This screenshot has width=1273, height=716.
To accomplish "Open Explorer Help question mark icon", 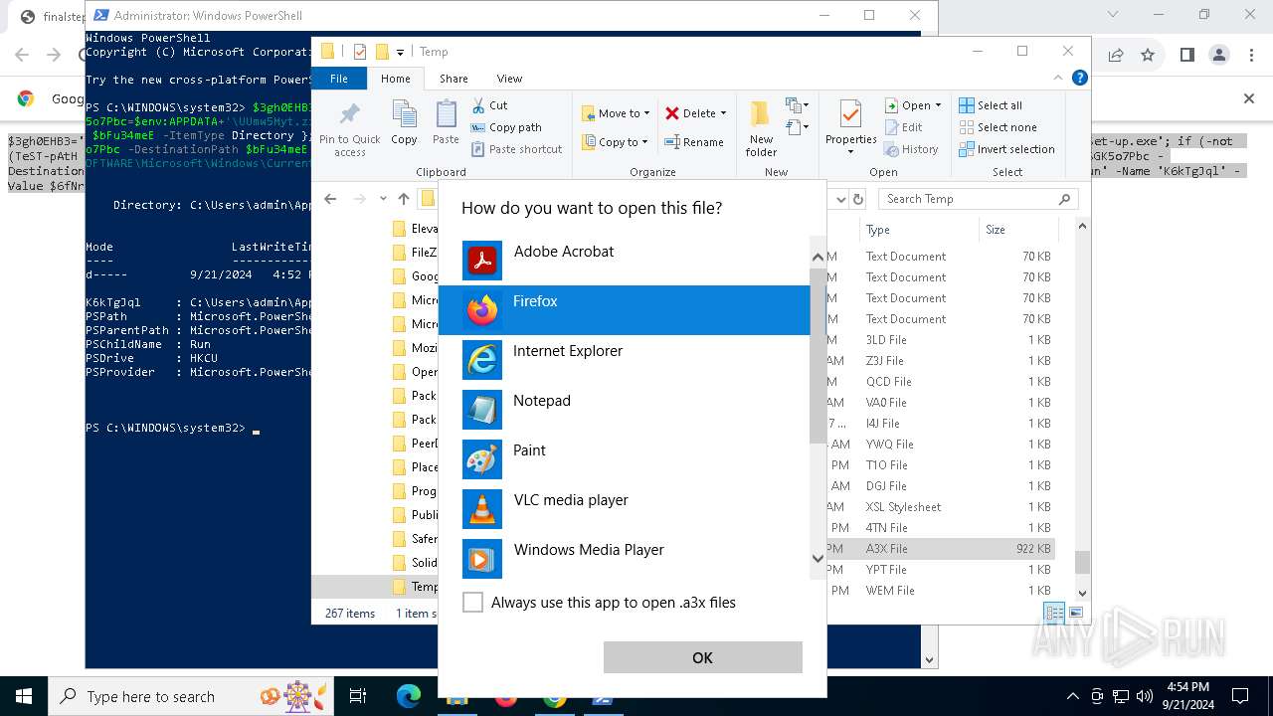I will [x=1079, y=78].
